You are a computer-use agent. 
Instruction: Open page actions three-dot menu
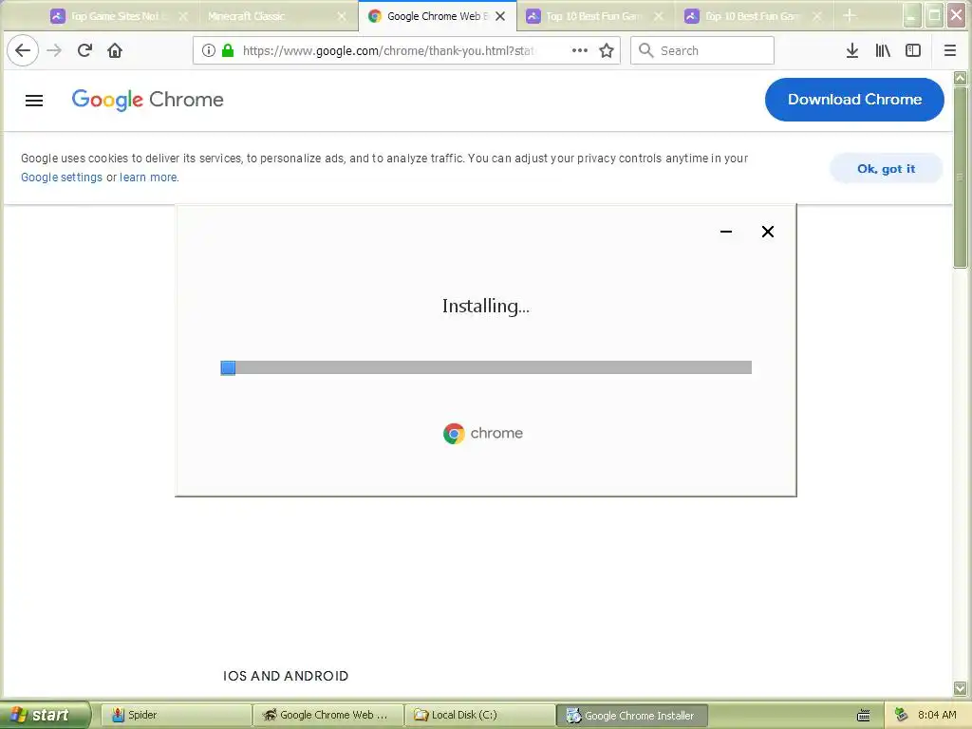click(580, 50)
